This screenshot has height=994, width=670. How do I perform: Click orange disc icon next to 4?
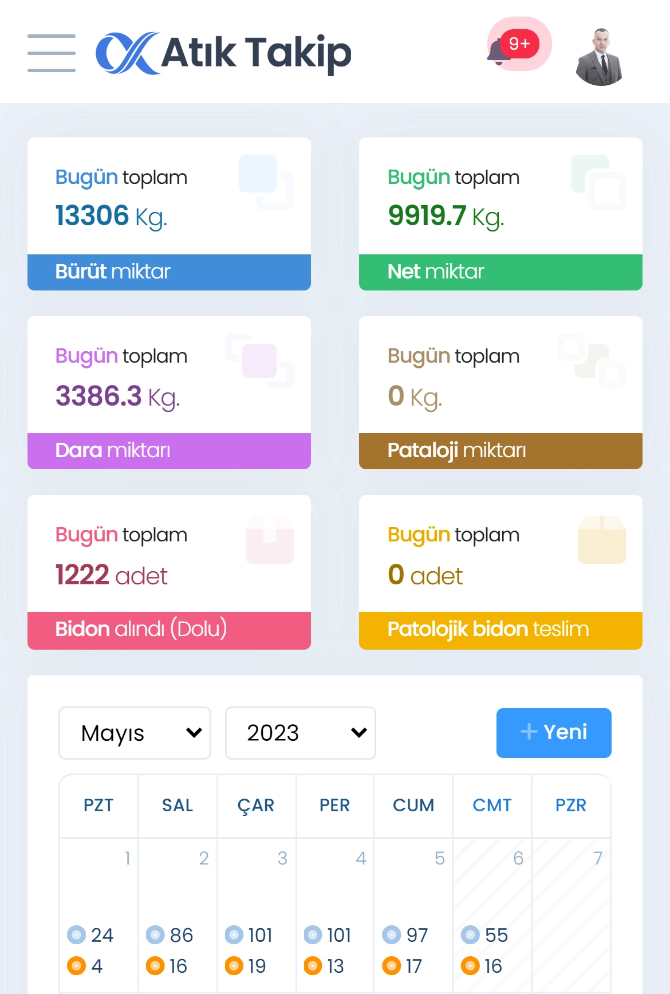click(76, 966)
